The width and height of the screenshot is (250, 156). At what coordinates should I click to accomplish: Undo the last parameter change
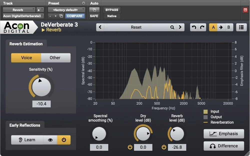point(194,27)
